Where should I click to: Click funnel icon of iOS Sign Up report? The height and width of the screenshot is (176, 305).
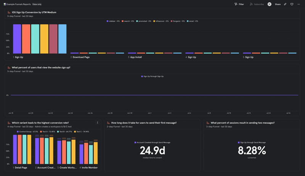(x=9, y=13)
